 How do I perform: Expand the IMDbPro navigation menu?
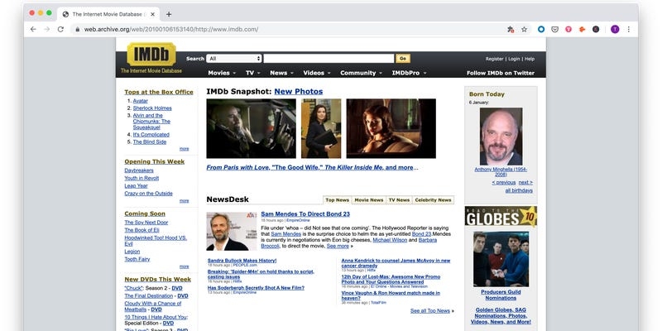click(x=409, y=73)
